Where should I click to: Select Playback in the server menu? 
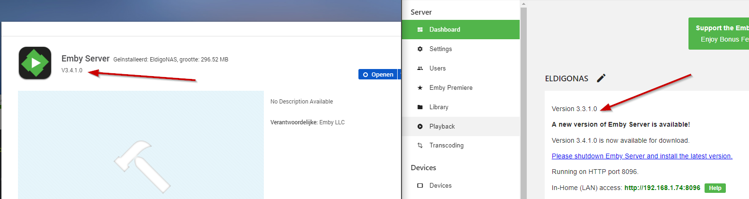tap(461, 126)
